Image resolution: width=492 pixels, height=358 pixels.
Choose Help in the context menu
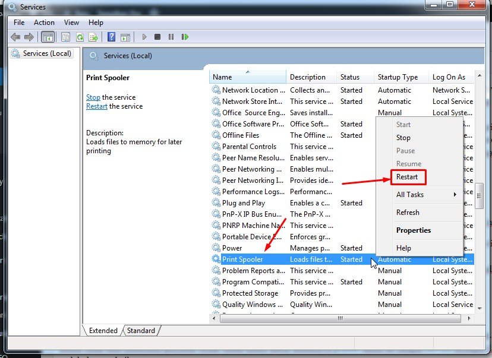(403, 248)
